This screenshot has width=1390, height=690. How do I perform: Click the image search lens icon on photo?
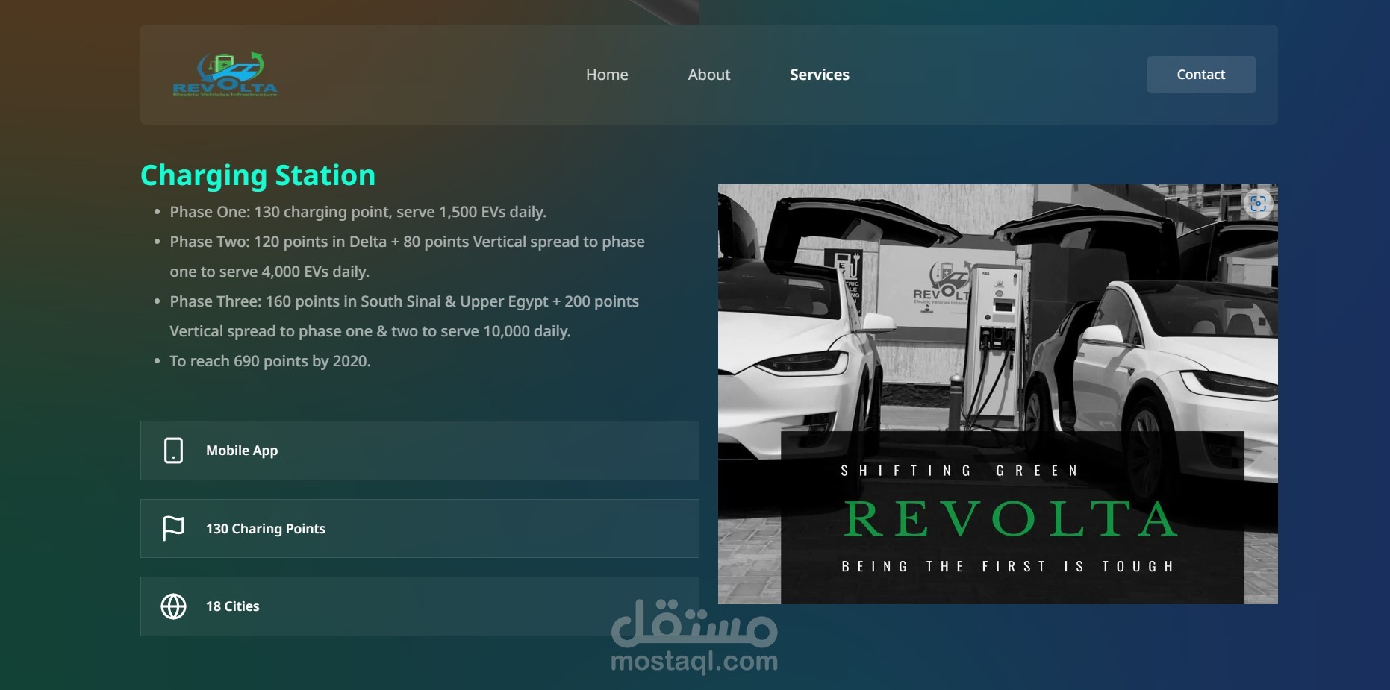tap(1258, 204)
